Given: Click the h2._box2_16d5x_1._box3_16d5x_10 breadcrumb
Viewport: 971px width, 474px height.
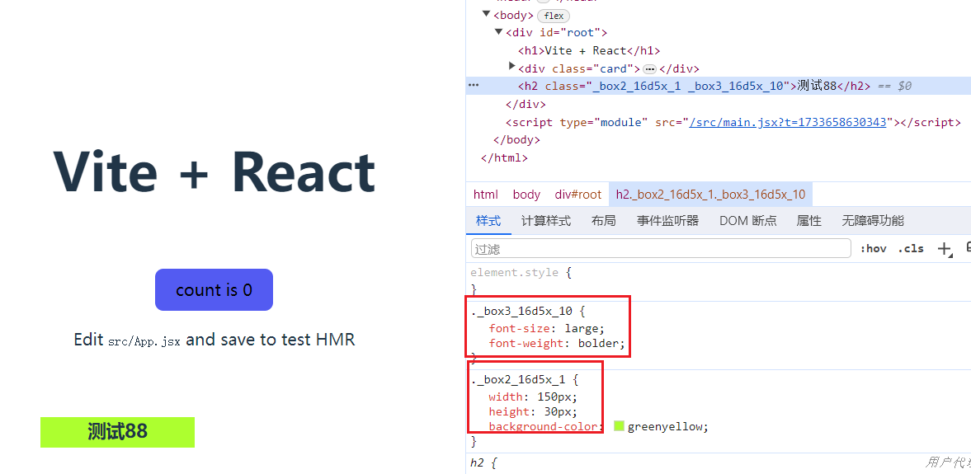Looking at the screenshot, I should click(x=710, y=195).
